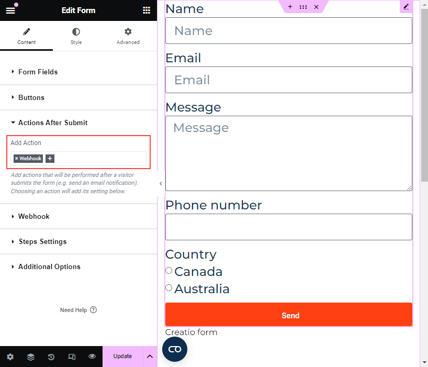The height and width of the screenshot is (367, 428).
Task: Open page settings gear in footer
Action: [10, 357]
